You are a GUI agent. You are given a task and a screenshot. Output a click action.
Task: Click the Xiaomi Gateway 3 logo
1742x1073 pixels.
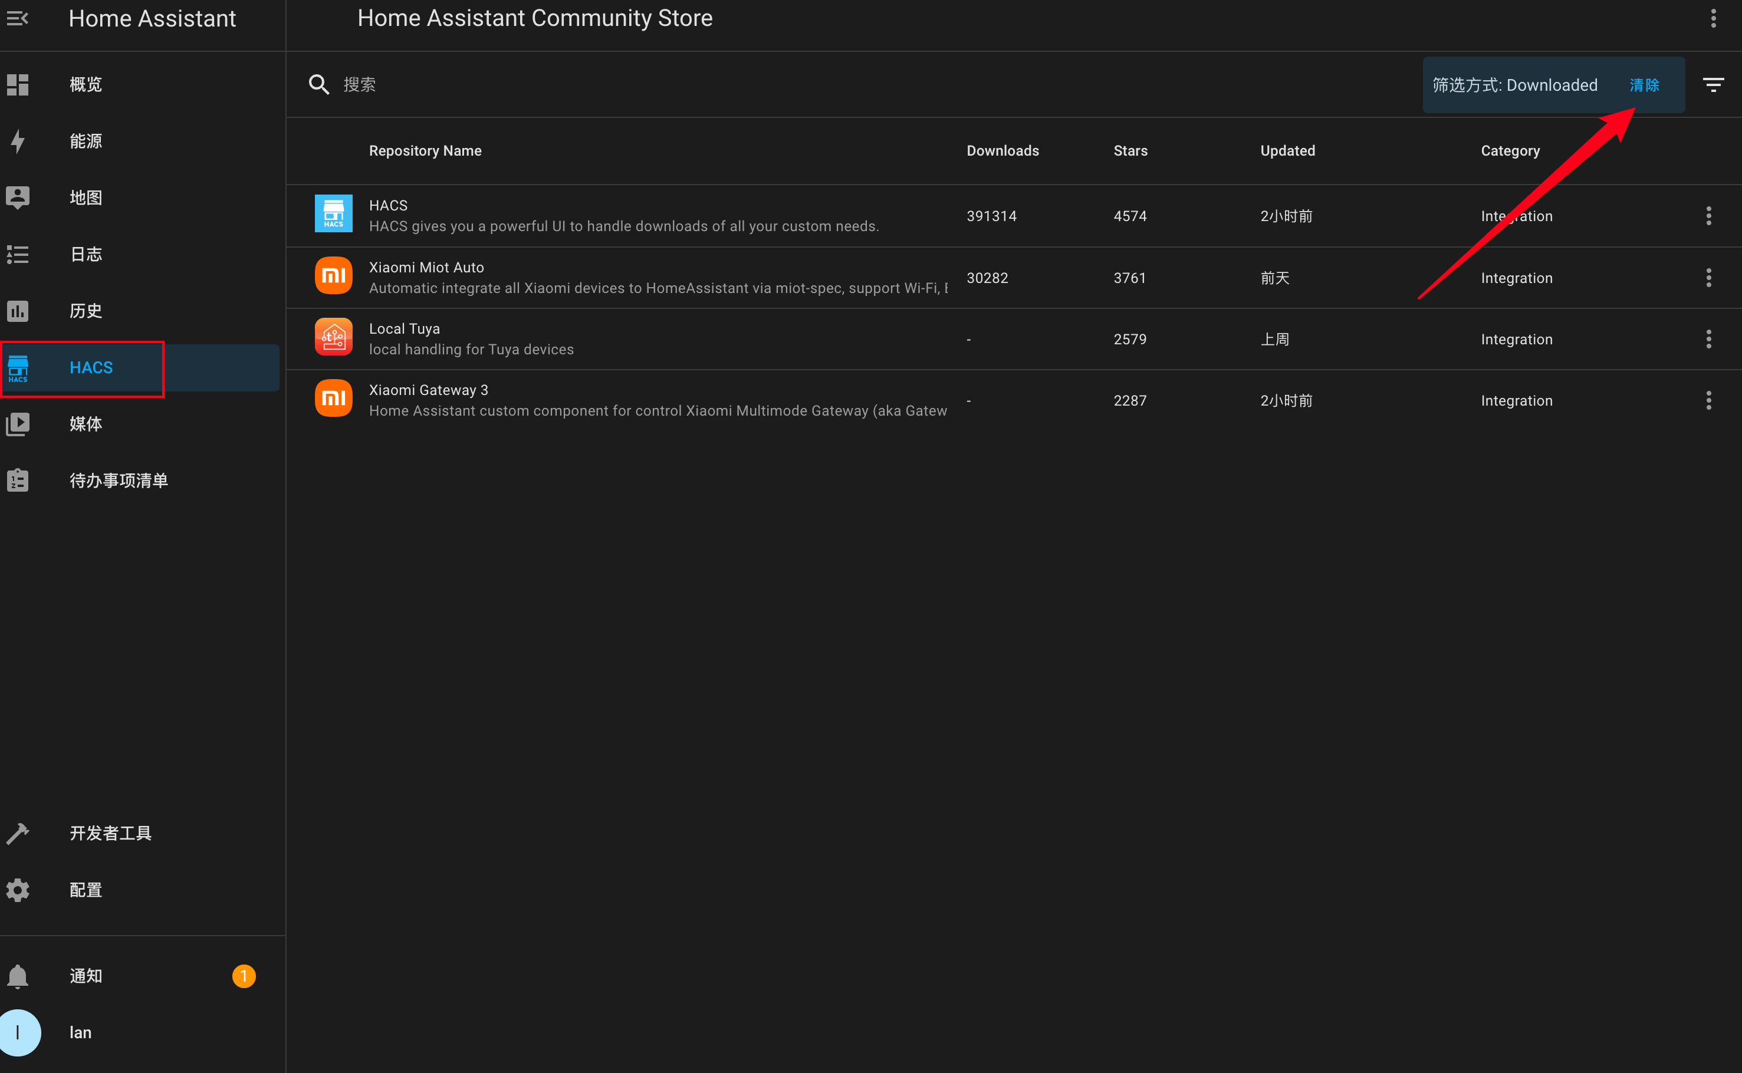pyautogui.click(x=334, y=398)
